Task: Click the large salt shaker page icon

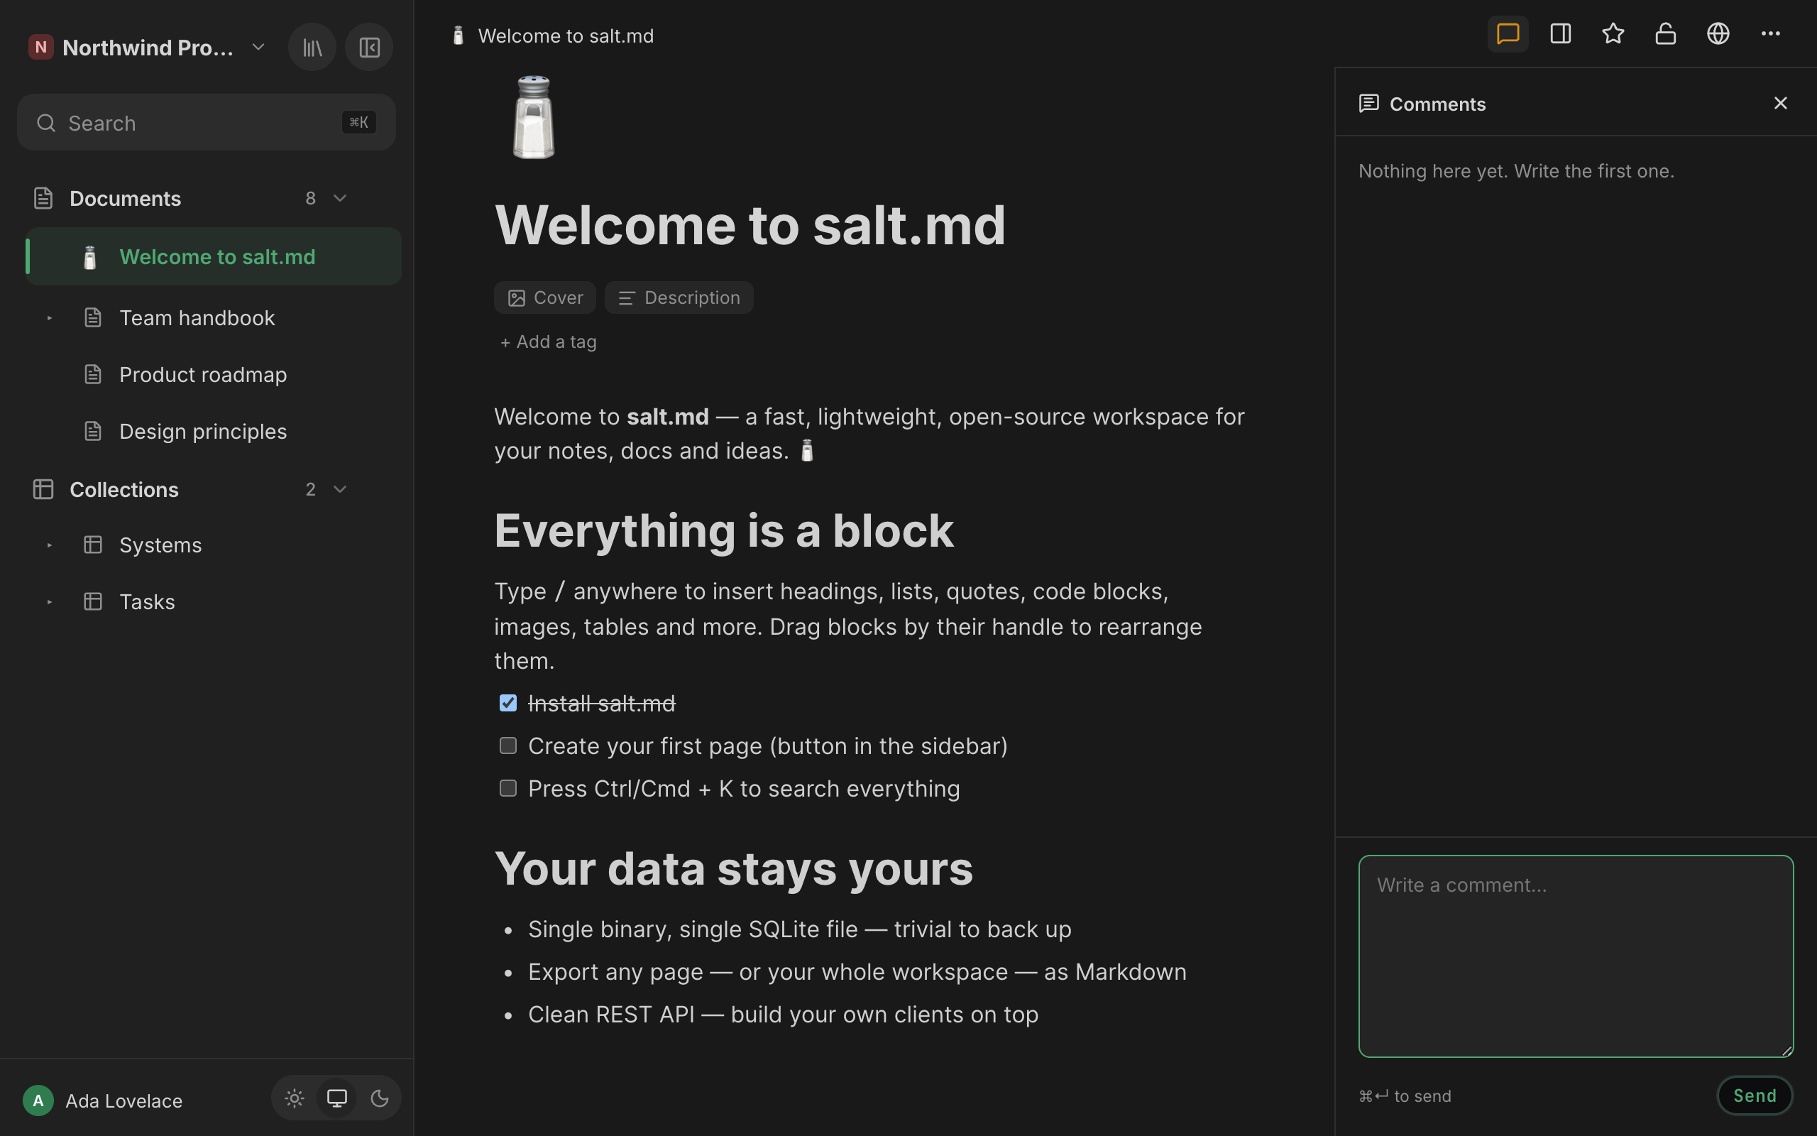Action: click(x=534, y=117)
